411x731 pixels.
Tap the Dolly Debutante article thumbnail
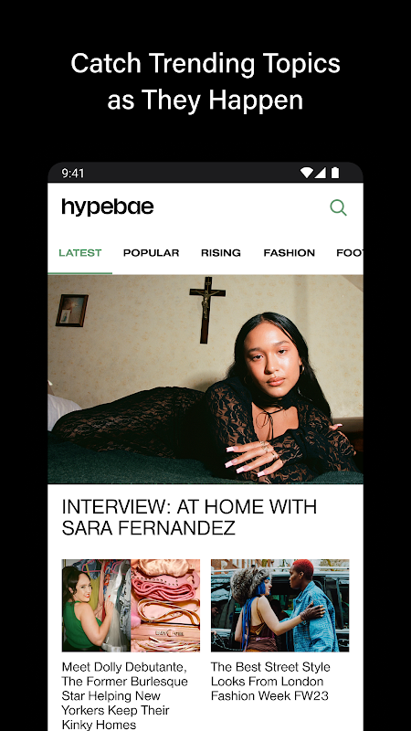click(x=131, y=606)
